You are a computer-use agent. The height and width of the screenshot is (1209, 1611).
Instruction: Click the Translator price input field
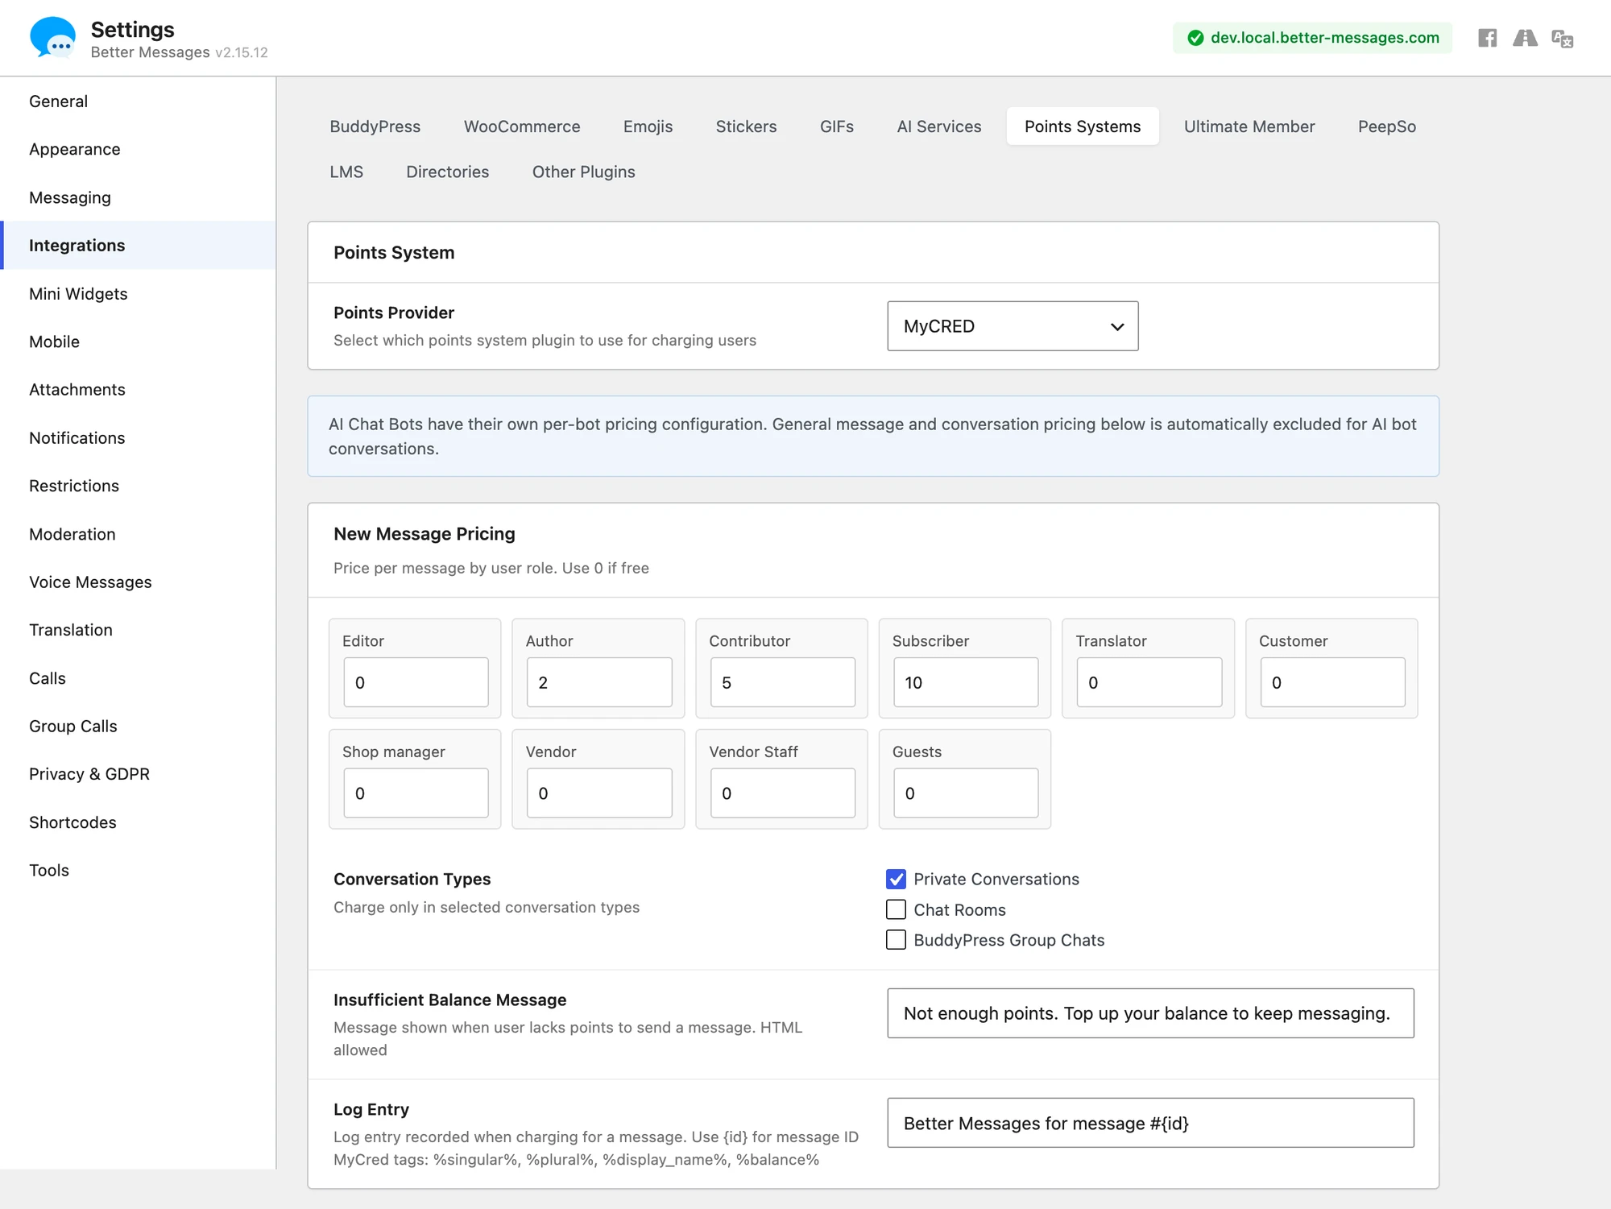[x=1149, y=682]
